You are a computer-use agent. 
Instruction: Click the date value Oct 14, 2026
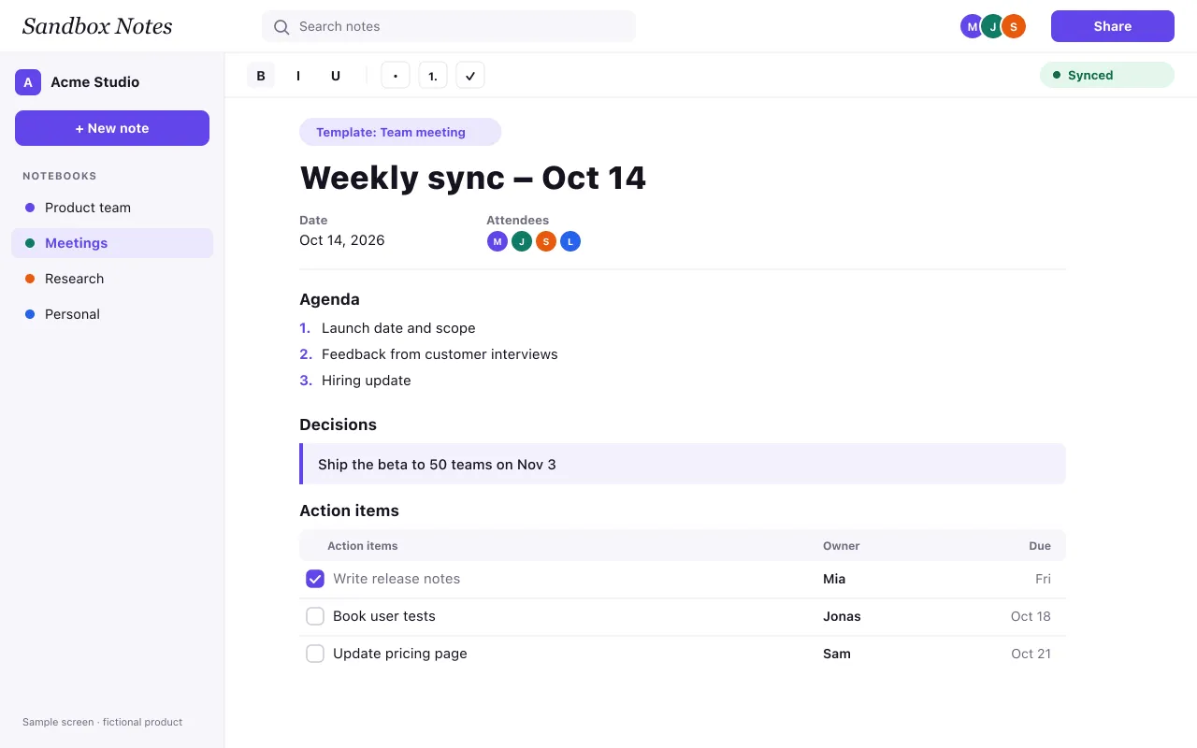pos(342,240)
